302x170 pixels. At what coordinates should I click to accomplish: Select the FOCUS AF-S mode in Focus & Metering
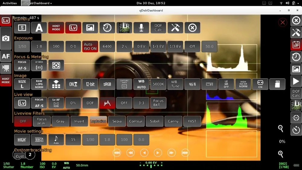click(x=22, y=65)
